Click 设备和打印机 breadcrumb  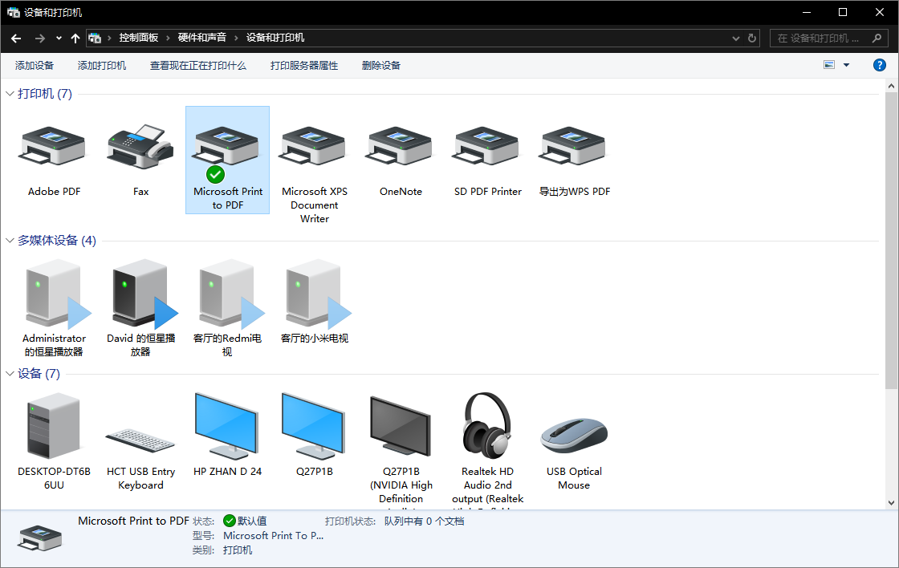(x=275, y=38)
